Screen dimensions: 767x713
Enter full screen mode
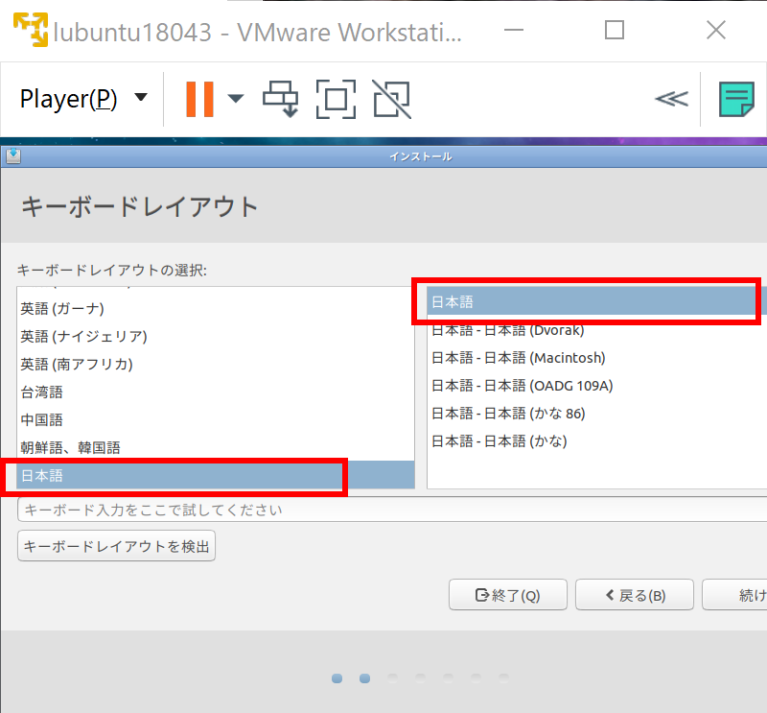337,100
